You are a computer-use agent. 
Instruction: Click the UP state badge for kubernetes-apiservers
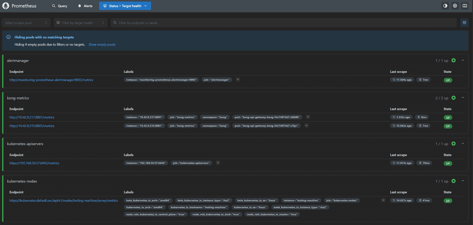pos(448,163)
